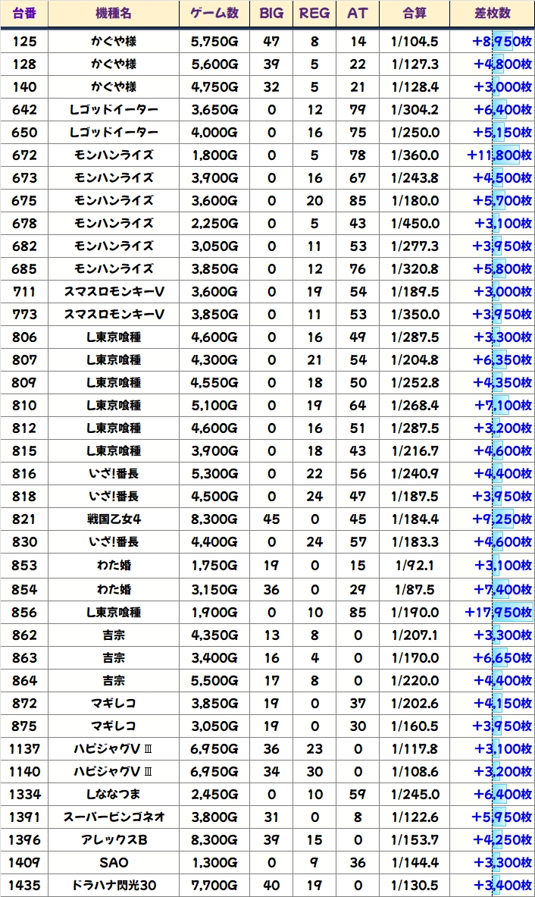
Task: Click machine number 673
Action: tap(24, 178)
